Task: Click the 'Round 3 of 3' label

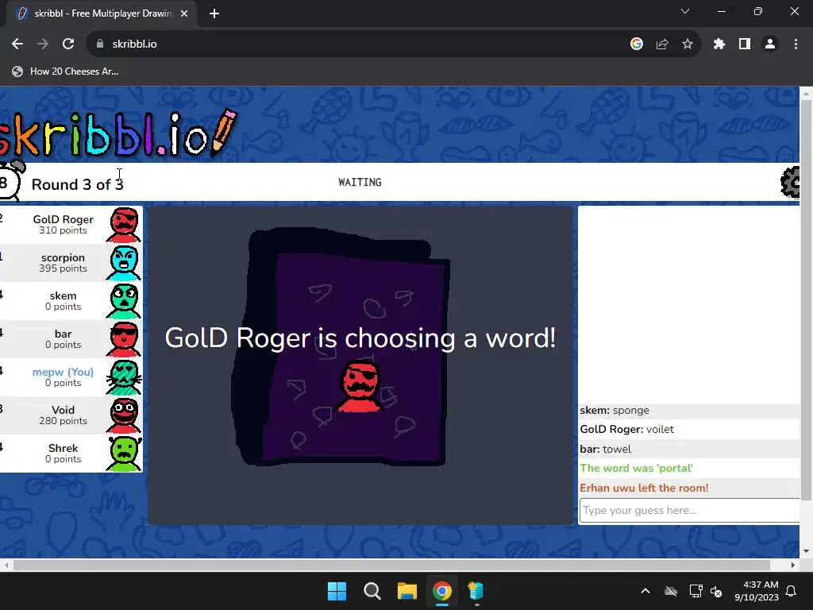Action: click(x=77, y=184)
